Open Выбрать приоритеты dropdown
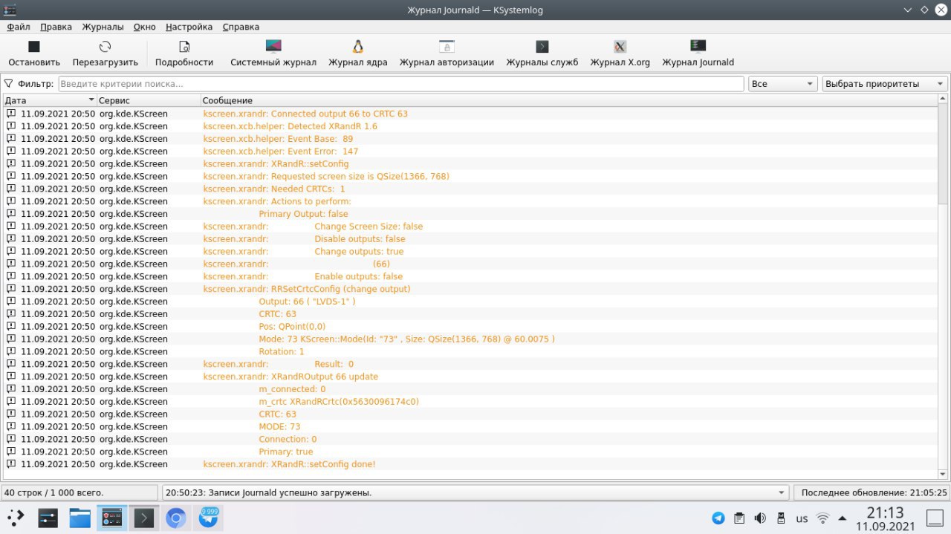This screenshot has width=951, height=534. 885,84
